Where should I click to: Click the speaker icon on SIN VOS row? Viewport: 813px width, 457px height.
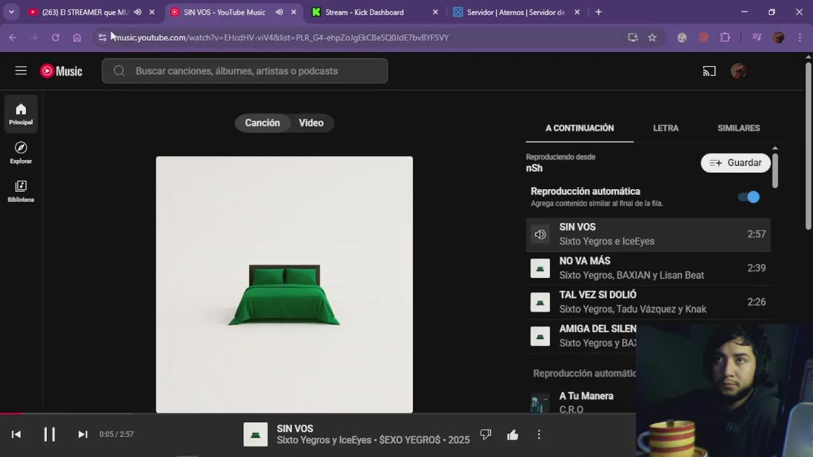[540, 234]
